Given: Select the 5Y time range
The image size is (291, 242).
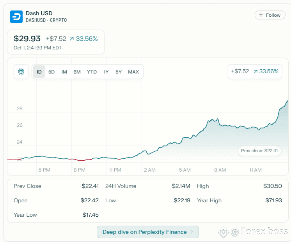Looking at the screenshot, I should tap(119, 72).
